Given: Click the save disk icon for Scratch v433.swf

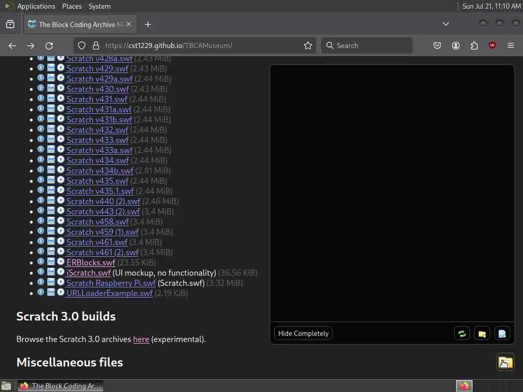Looking at the screenshot, I should pyautogui.click(x=51, y=139).
